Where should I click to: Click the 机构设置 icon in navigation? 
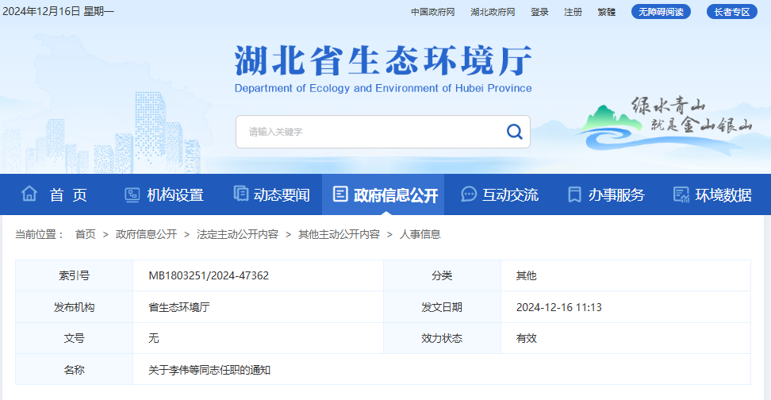click(x=132, y=194)
